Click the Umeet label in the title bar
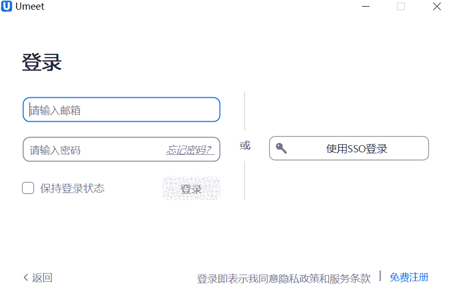The width and height of the screenshot is (452, 299). click(x=30, y=7)
